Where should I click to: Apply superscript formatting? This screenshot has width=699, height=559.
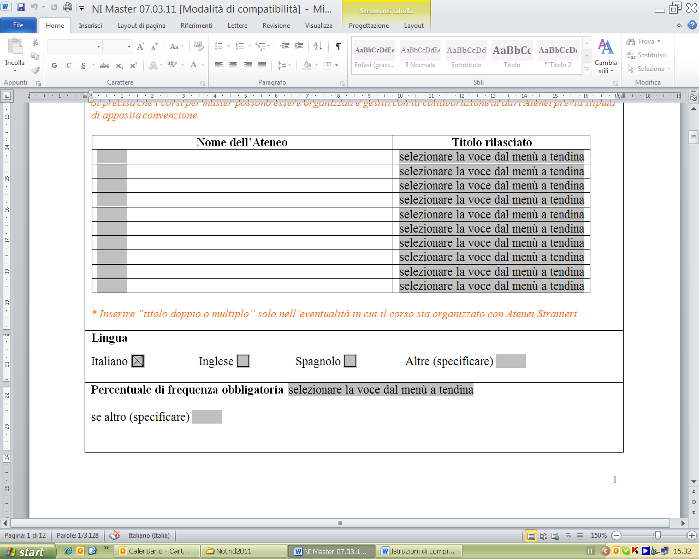(133, 65)
